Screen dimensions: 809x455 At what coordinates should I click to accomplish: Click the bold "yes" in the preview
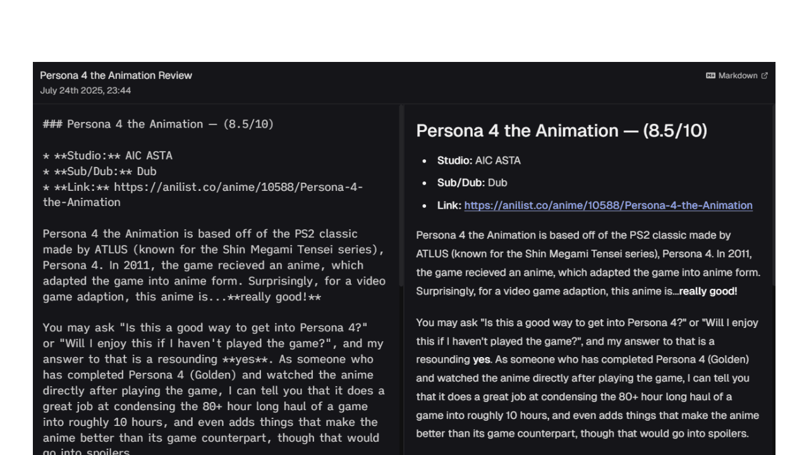tap(481, 360)
